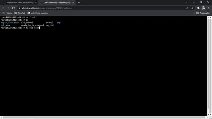Open the New Tab bookmark
Image resolution: width=212 pixels, height=119 pixels.
click(20, 13)
